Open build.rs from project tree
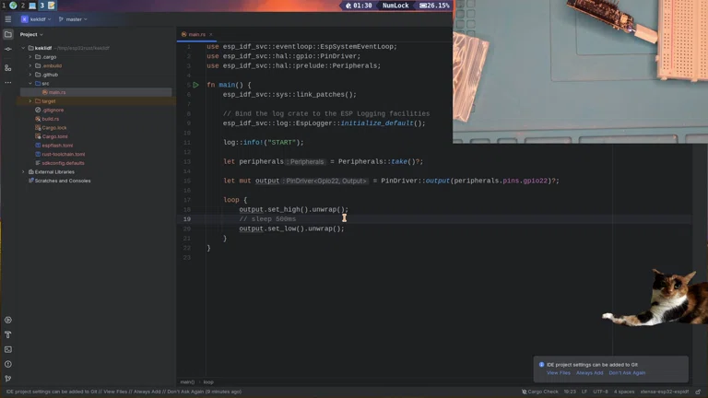 pos(50,119)
